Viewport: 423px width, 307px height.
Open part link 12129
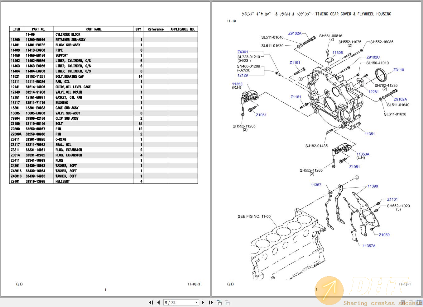tap(243, 75)
